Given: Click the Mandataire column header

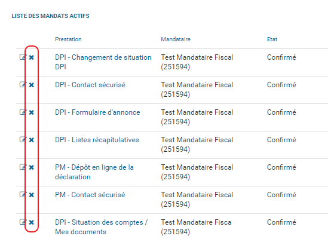Looking at the screenshot, I should point(176,39).
